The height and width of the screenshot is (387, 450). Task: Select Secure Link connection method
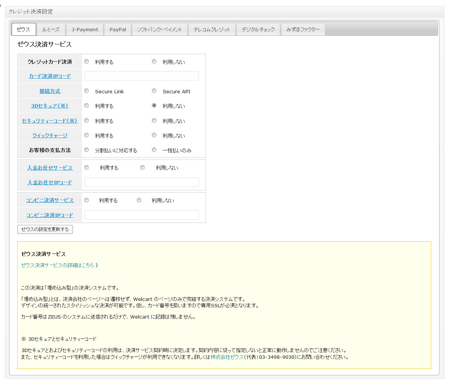coord(86,91)
